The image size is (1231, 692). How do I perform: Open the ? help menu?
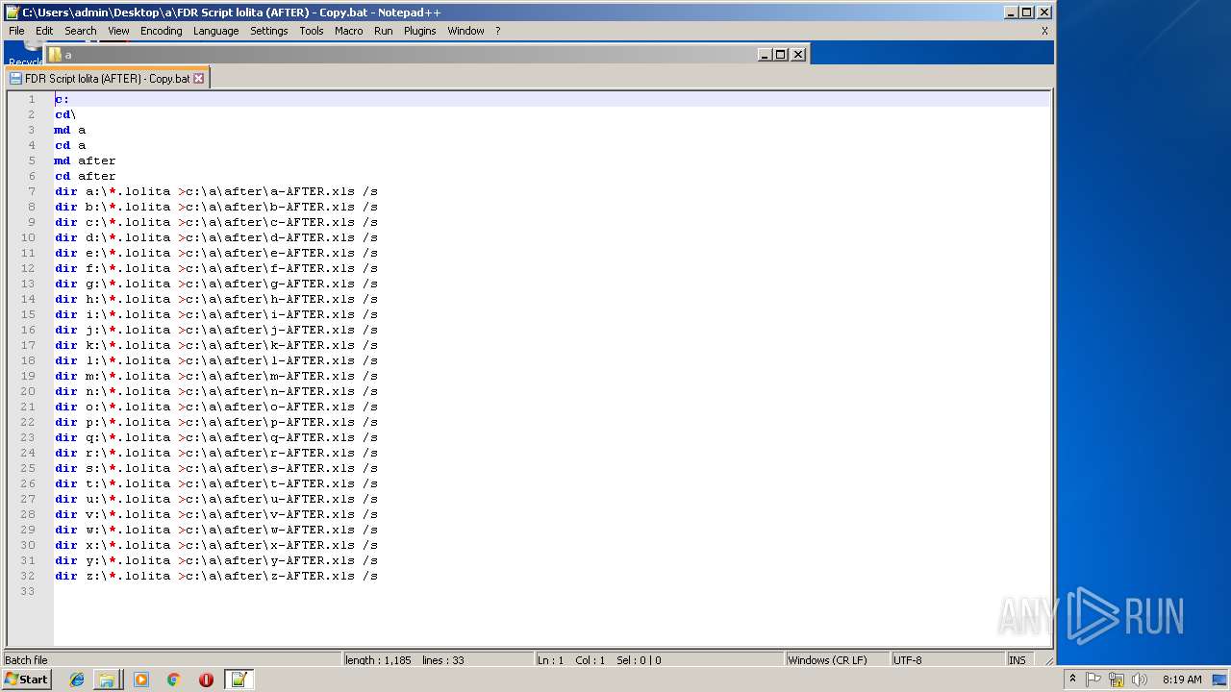(497, 31)
